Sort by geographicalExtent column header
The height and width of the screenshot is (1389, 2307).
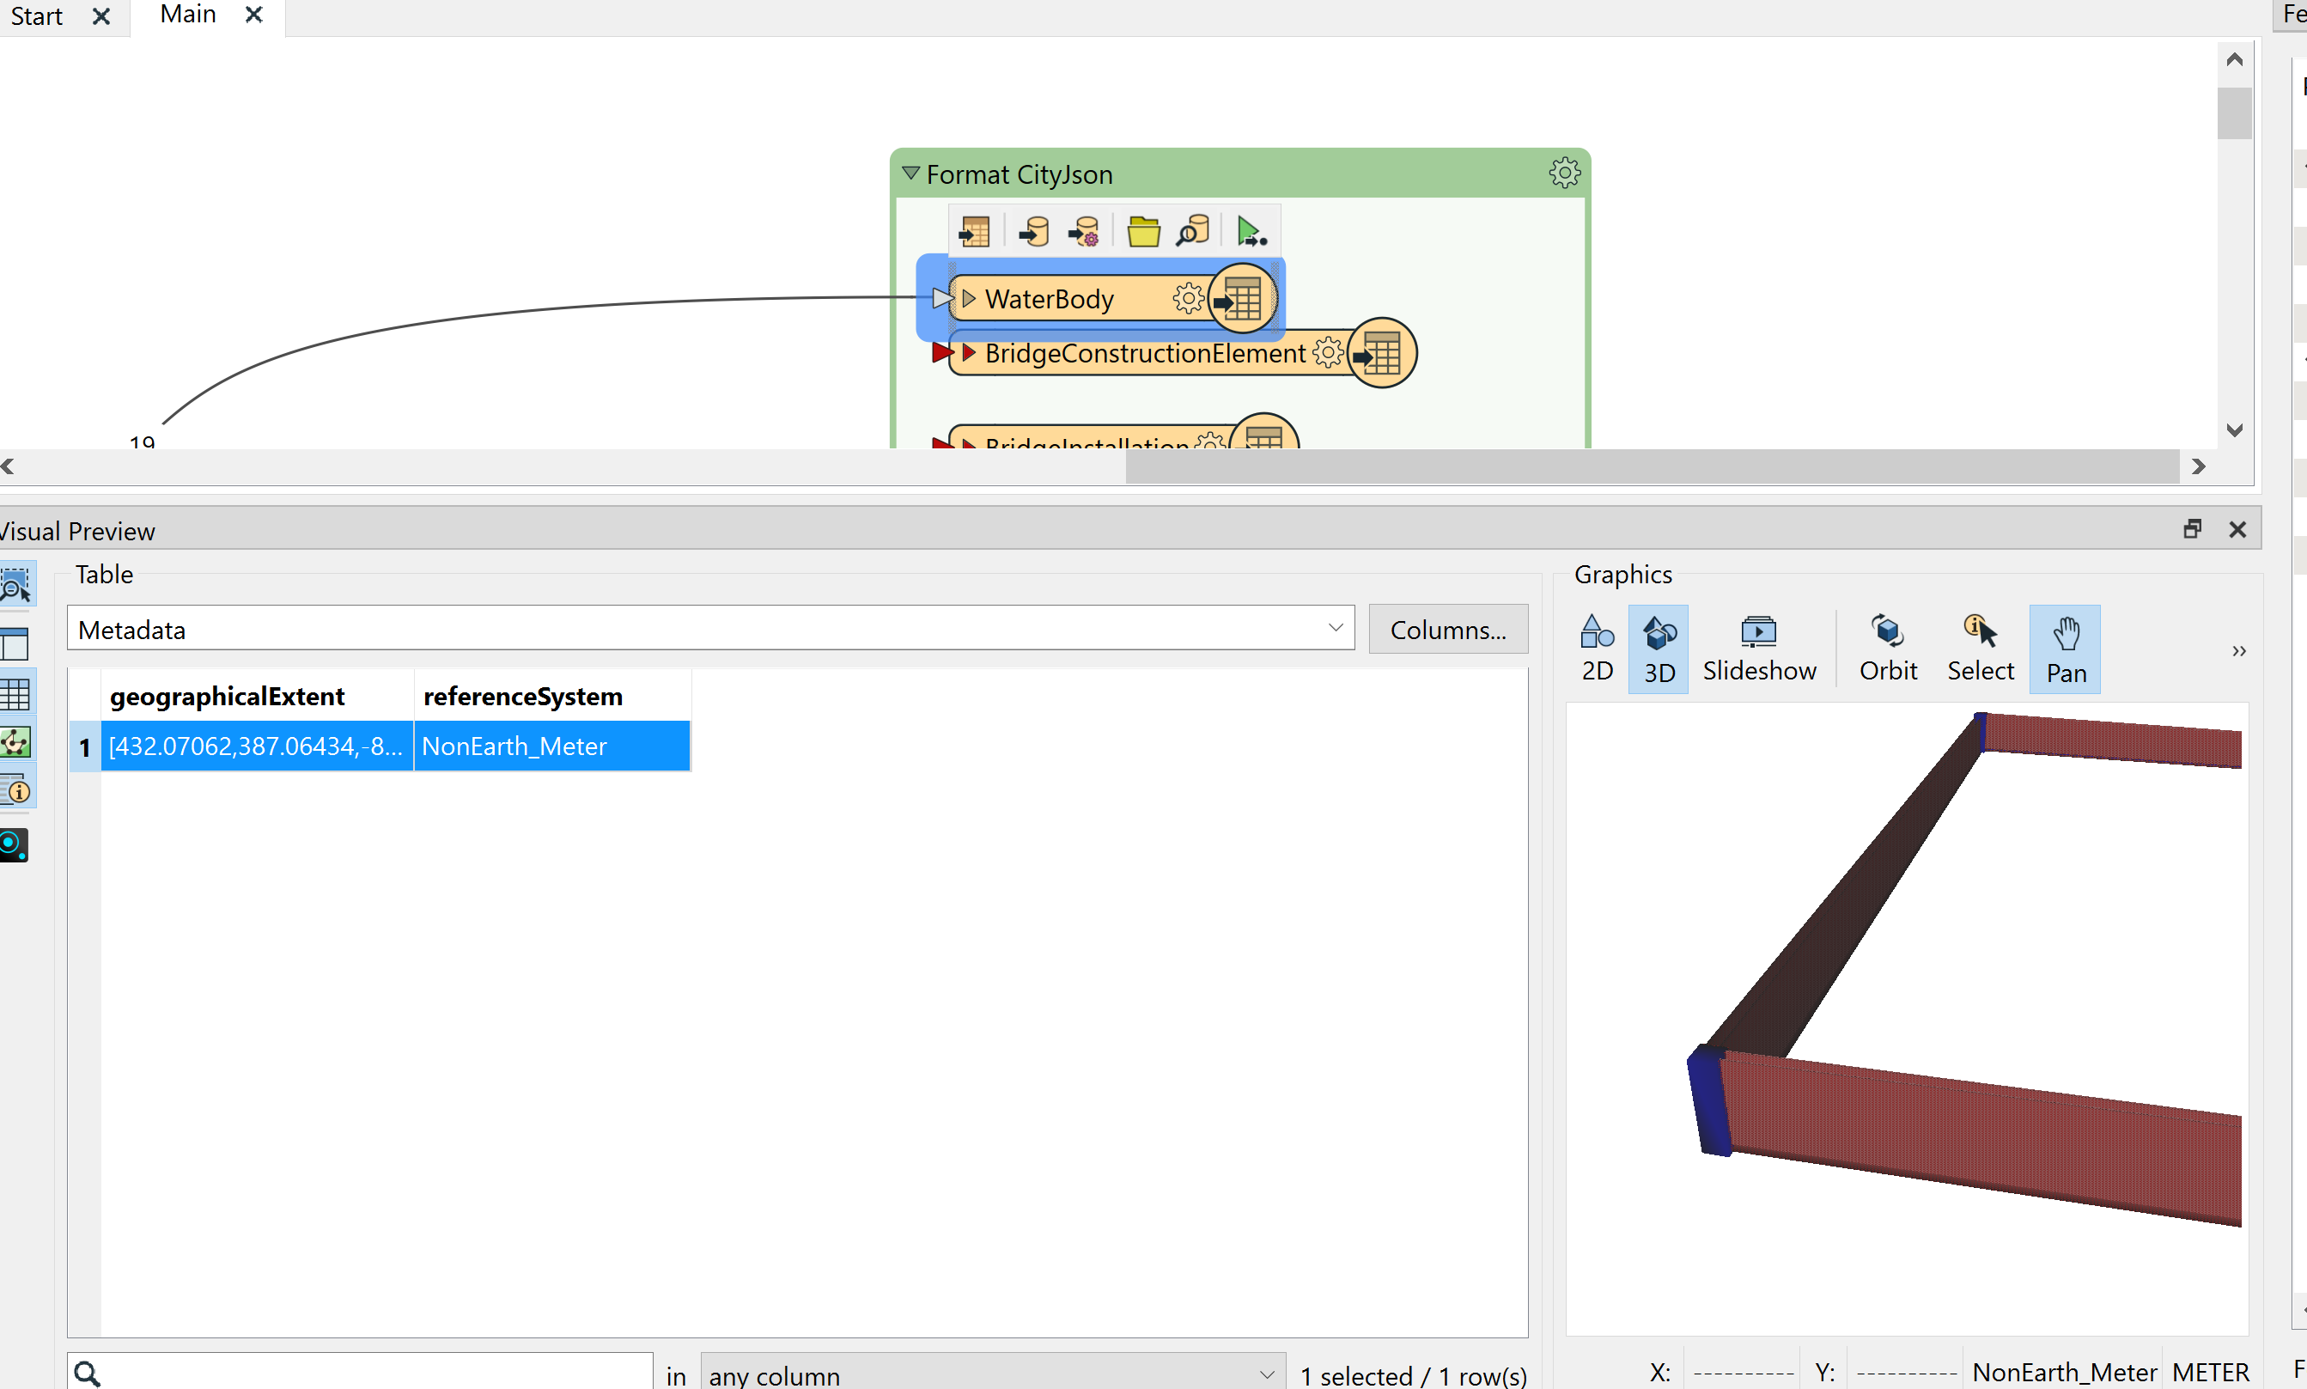click(257, 696)
